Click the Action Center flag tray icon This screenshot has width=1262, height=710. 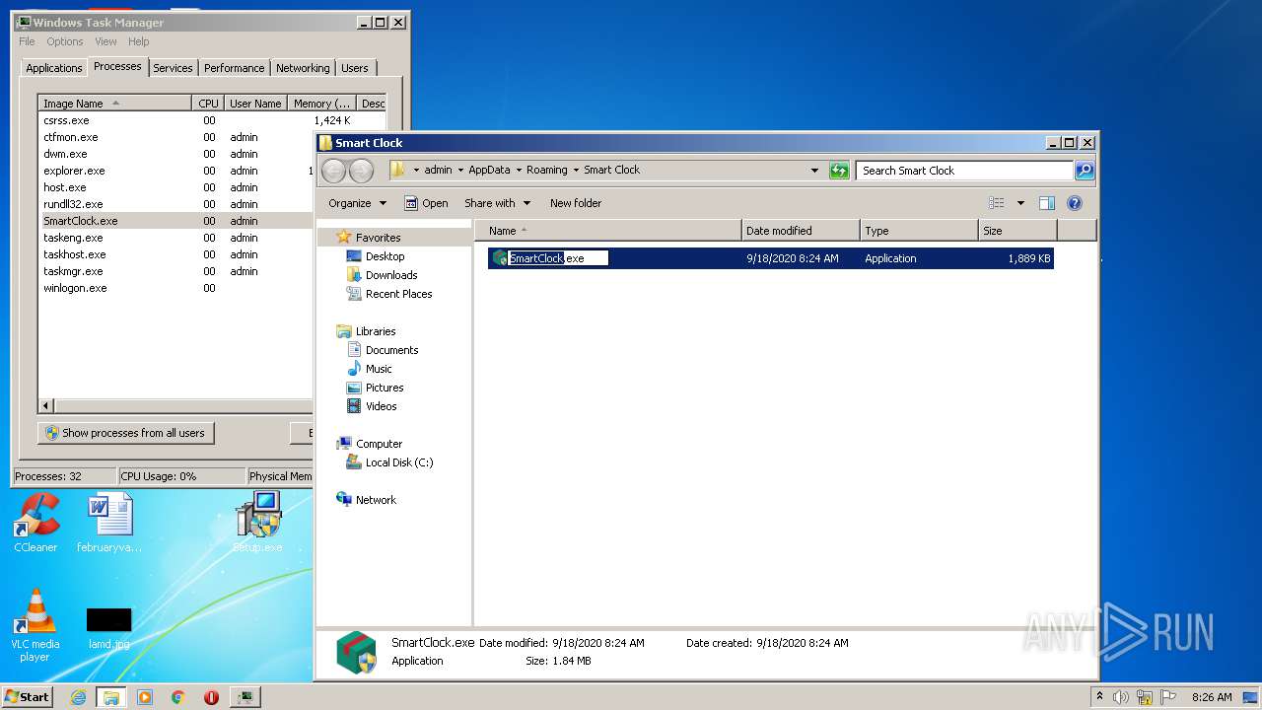(x=1168, y=697)
